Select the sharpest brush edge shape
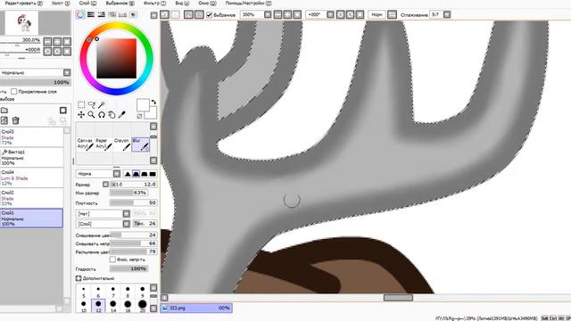571x321 pixels. point(128,174)
